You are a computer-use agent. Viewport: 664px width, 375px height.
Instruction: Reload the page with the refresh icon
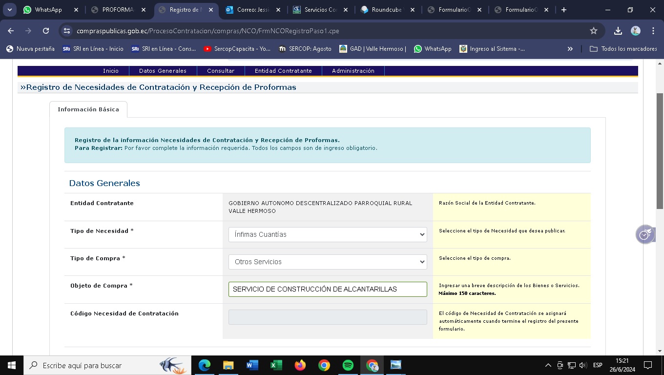pyautogui.click(x=46, y=31)
